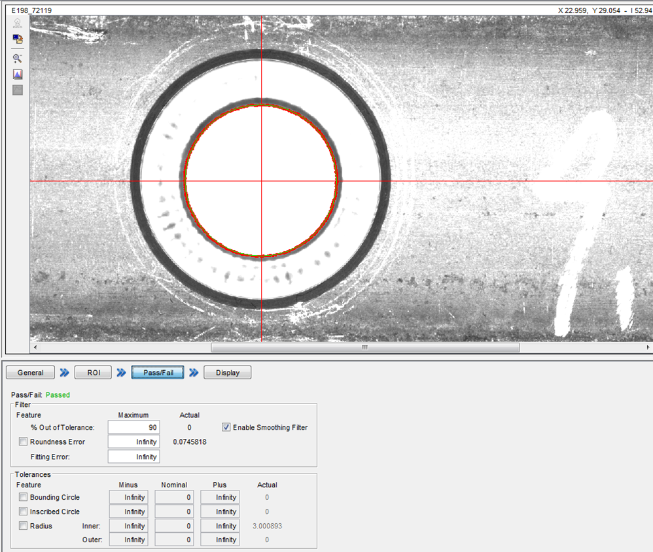
Task: Check the Bounding Circle tolerance checkbox
Action: point(24,498)
